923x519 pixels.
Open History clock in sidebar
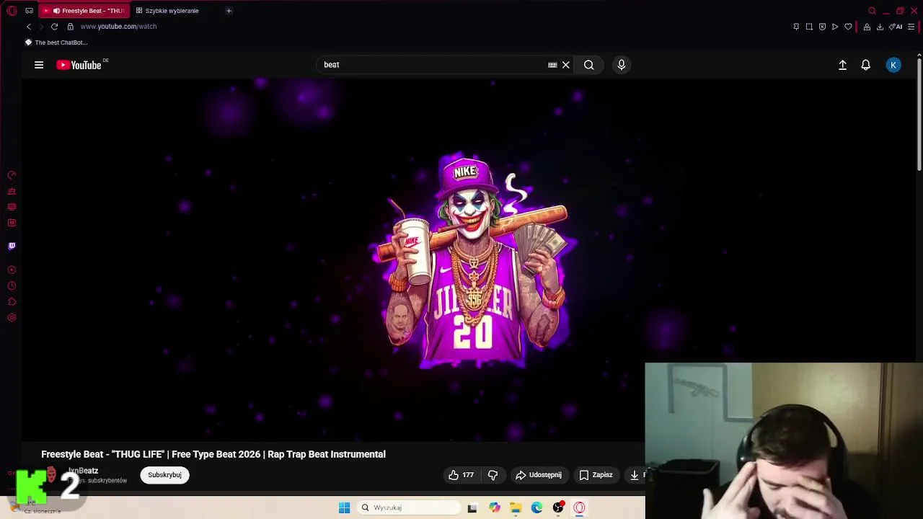[x=12, y=286]
